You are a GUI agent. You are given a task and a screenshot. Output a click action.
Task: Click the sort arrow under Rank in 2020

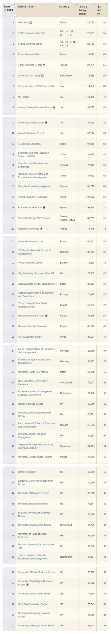pyautogui.click(x=14, y=16)
